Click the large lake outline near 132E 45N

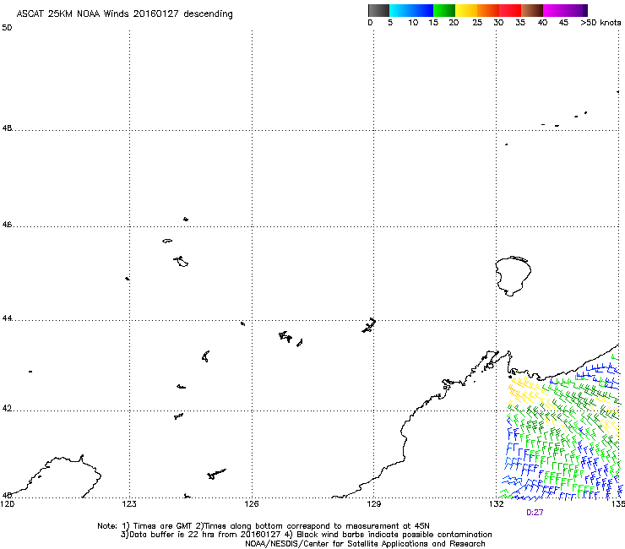(513, 276)
